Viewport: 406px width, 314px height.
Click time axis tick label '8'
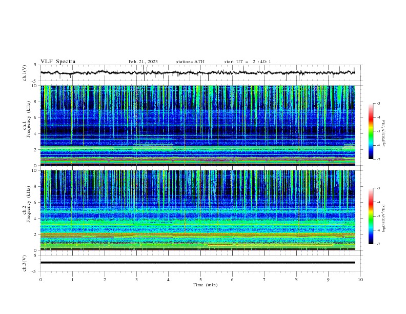coord(296,280)
